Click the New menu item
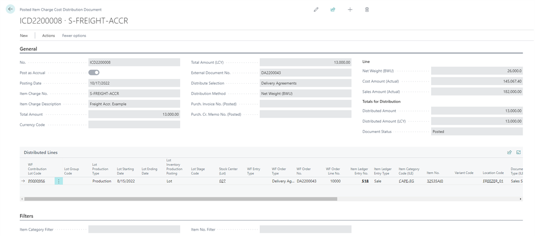This screenshot has width=535, height=236. 24,35
